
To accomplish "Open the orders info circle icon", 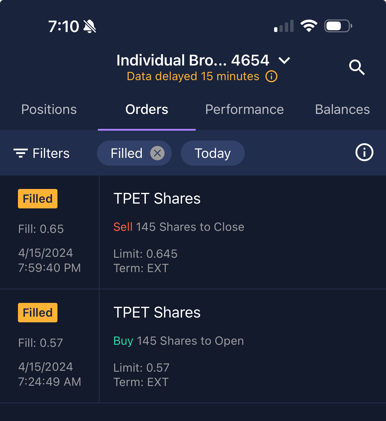I will click(x=364, y=152).
